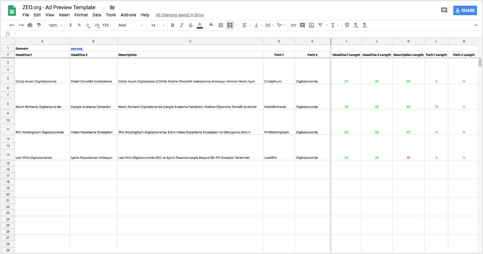Image resolution: width=483 pixels, height=254 pixels.
Task: Open the Edit menu
Action: (x=37, y=15)
